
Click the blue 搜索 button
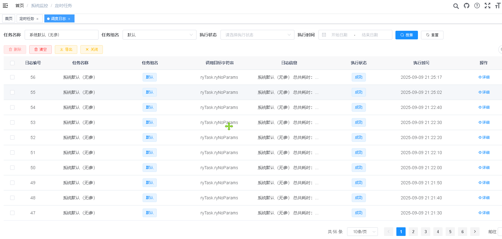coord(407,35)
